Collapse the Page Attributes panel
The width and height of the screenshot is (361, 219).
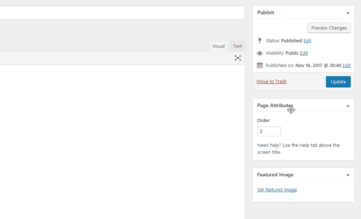[348, 106]
